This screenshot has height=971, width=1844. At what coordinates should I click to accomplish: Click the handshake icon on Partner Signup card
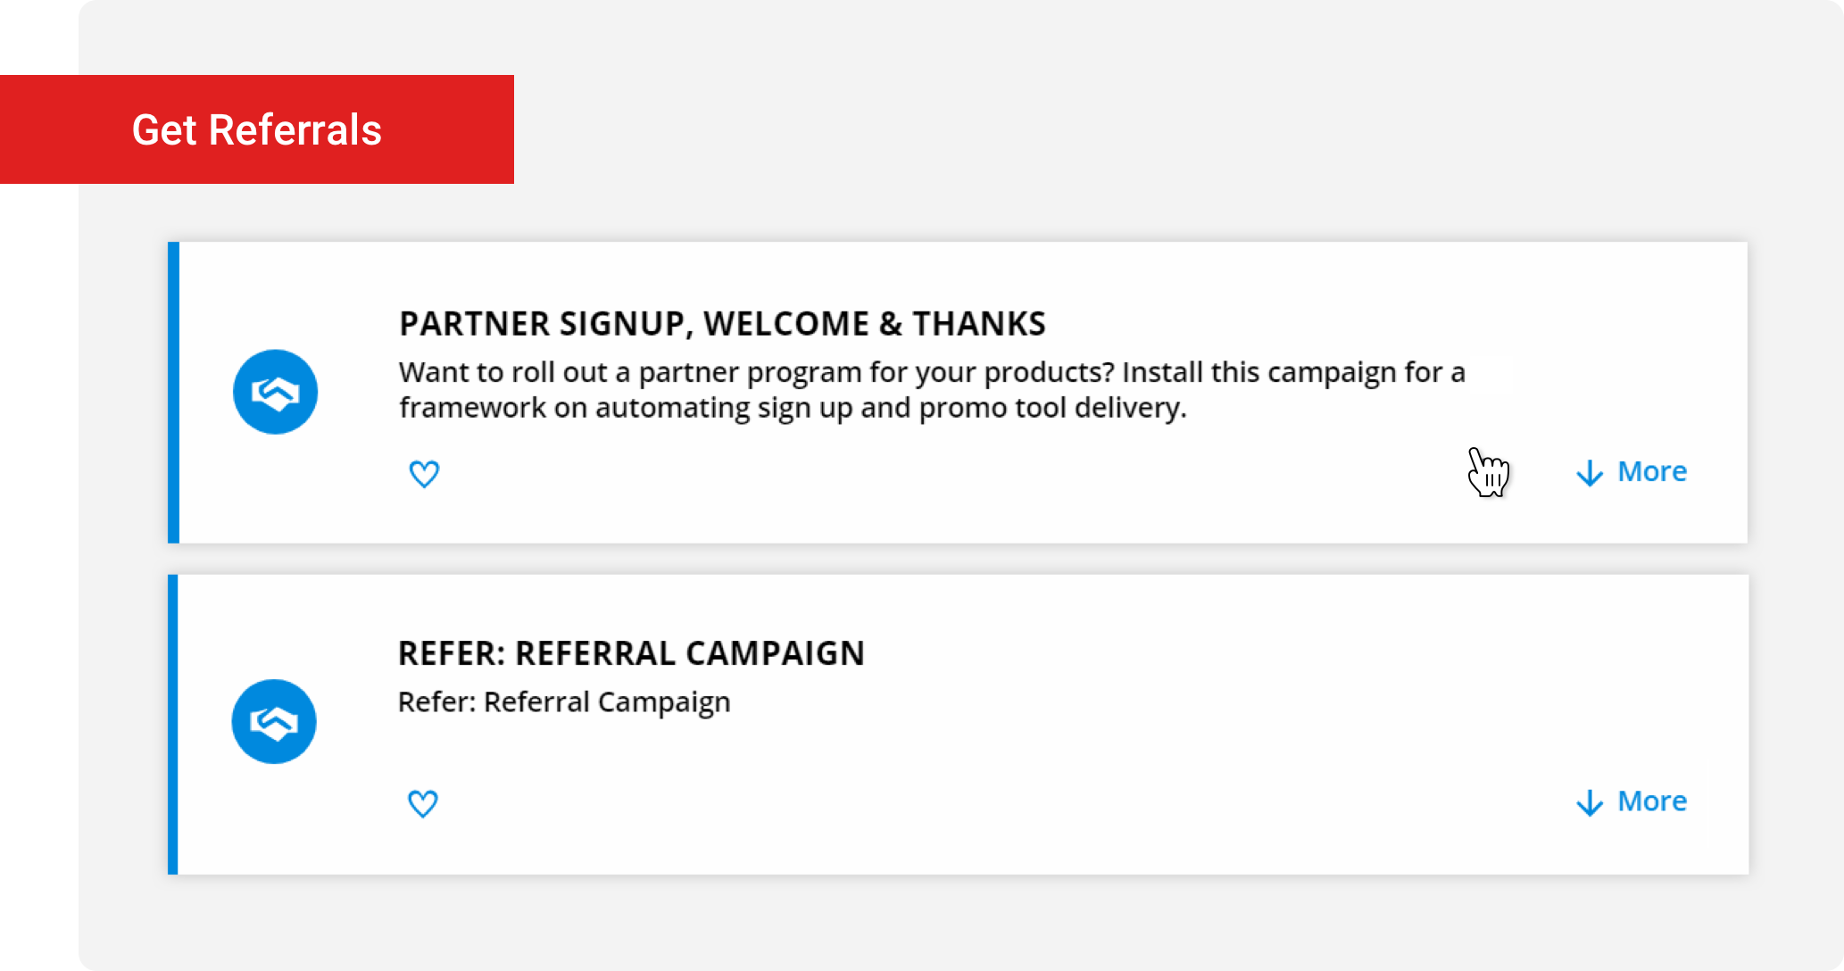(275, 391)
